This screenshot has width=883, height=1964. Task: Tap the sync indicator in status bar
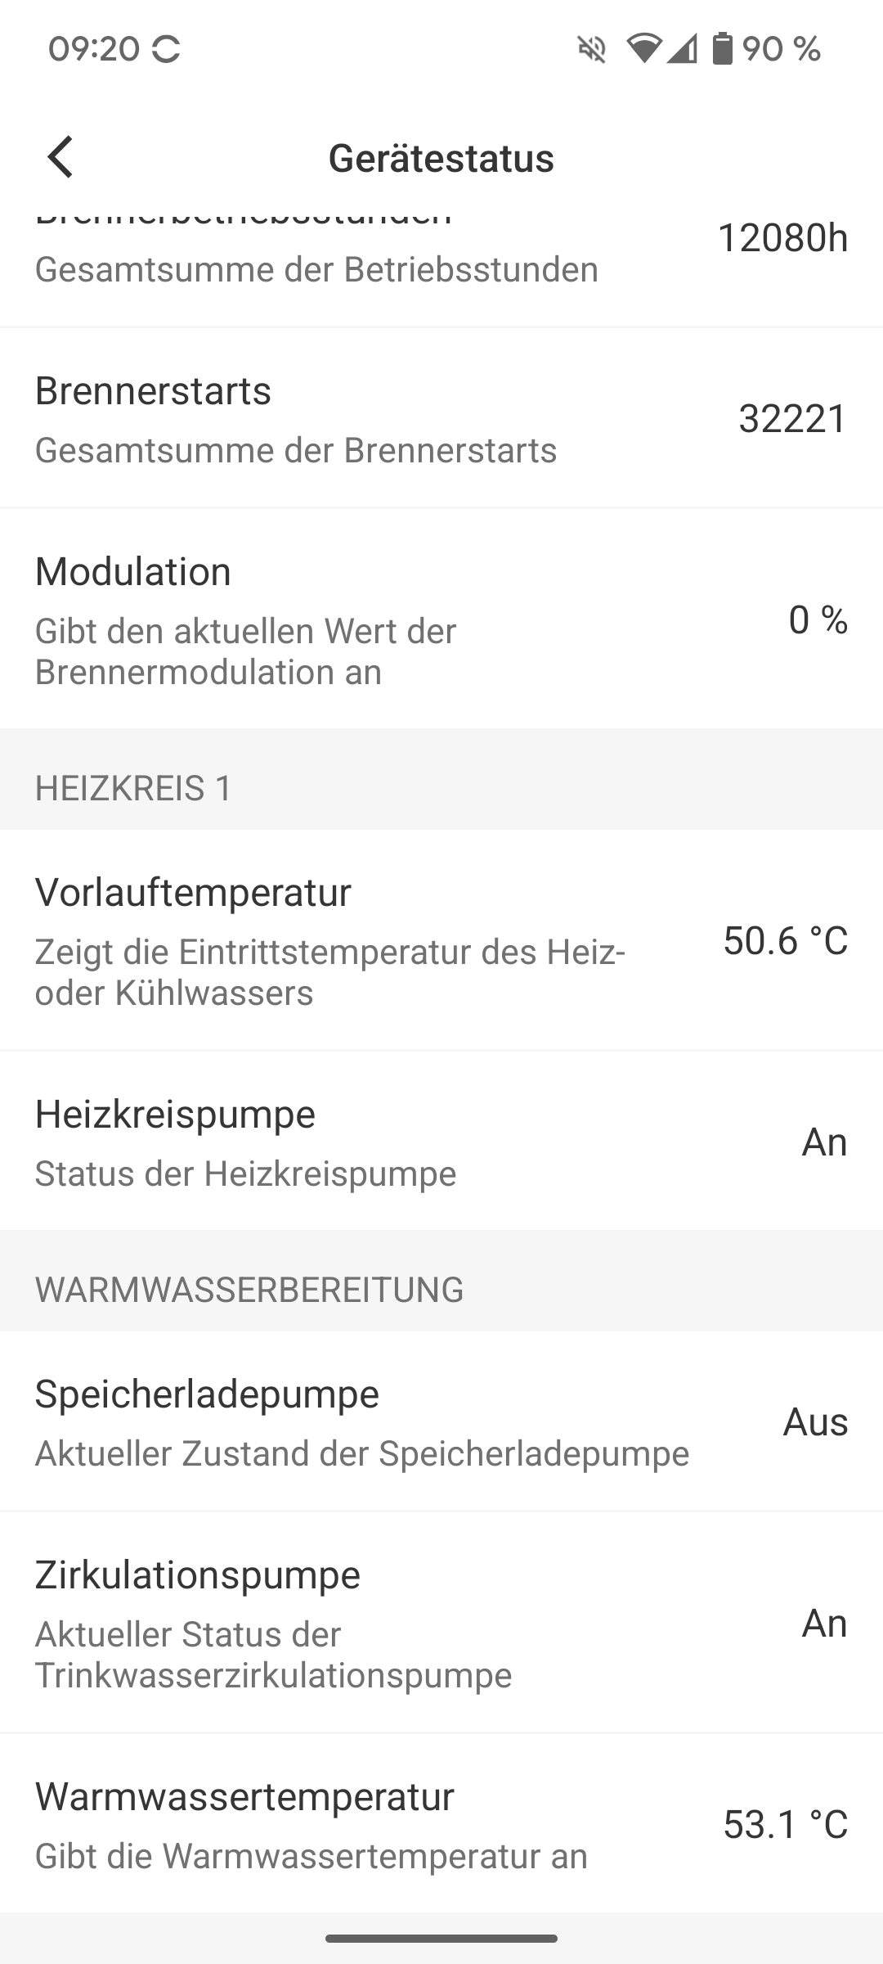click(x=166, y=49)
